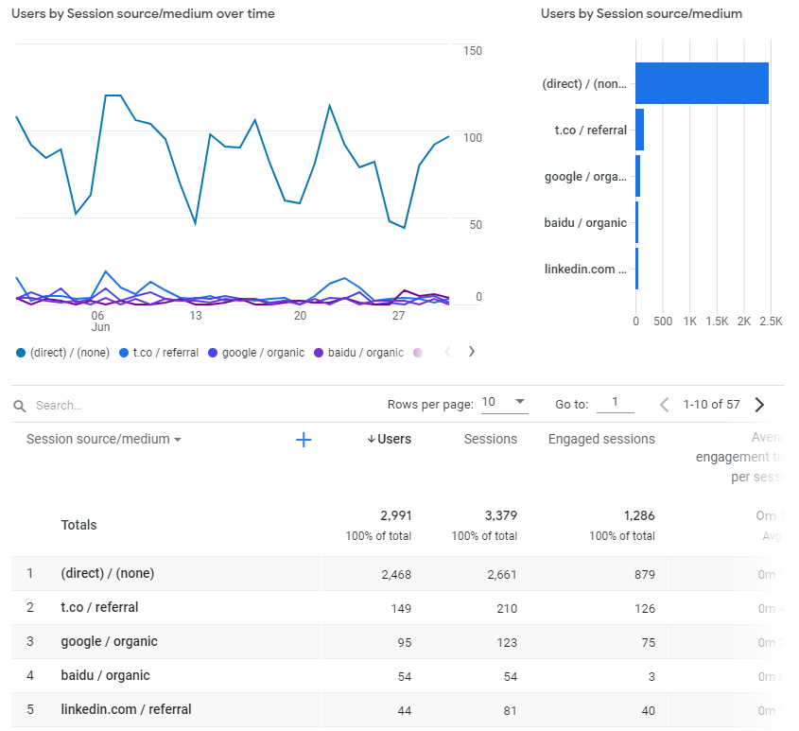Image resolution: width=799 pixels, height=731 pixels.
Task: Click baidu's 3 engaged sessions cell
Action: (651, 677)
